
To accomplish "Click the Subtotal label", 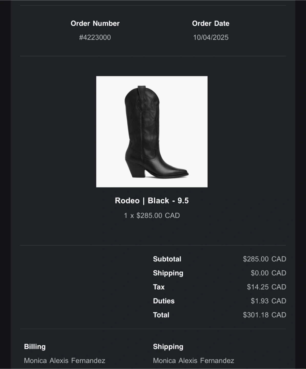I will pos(167,259).
